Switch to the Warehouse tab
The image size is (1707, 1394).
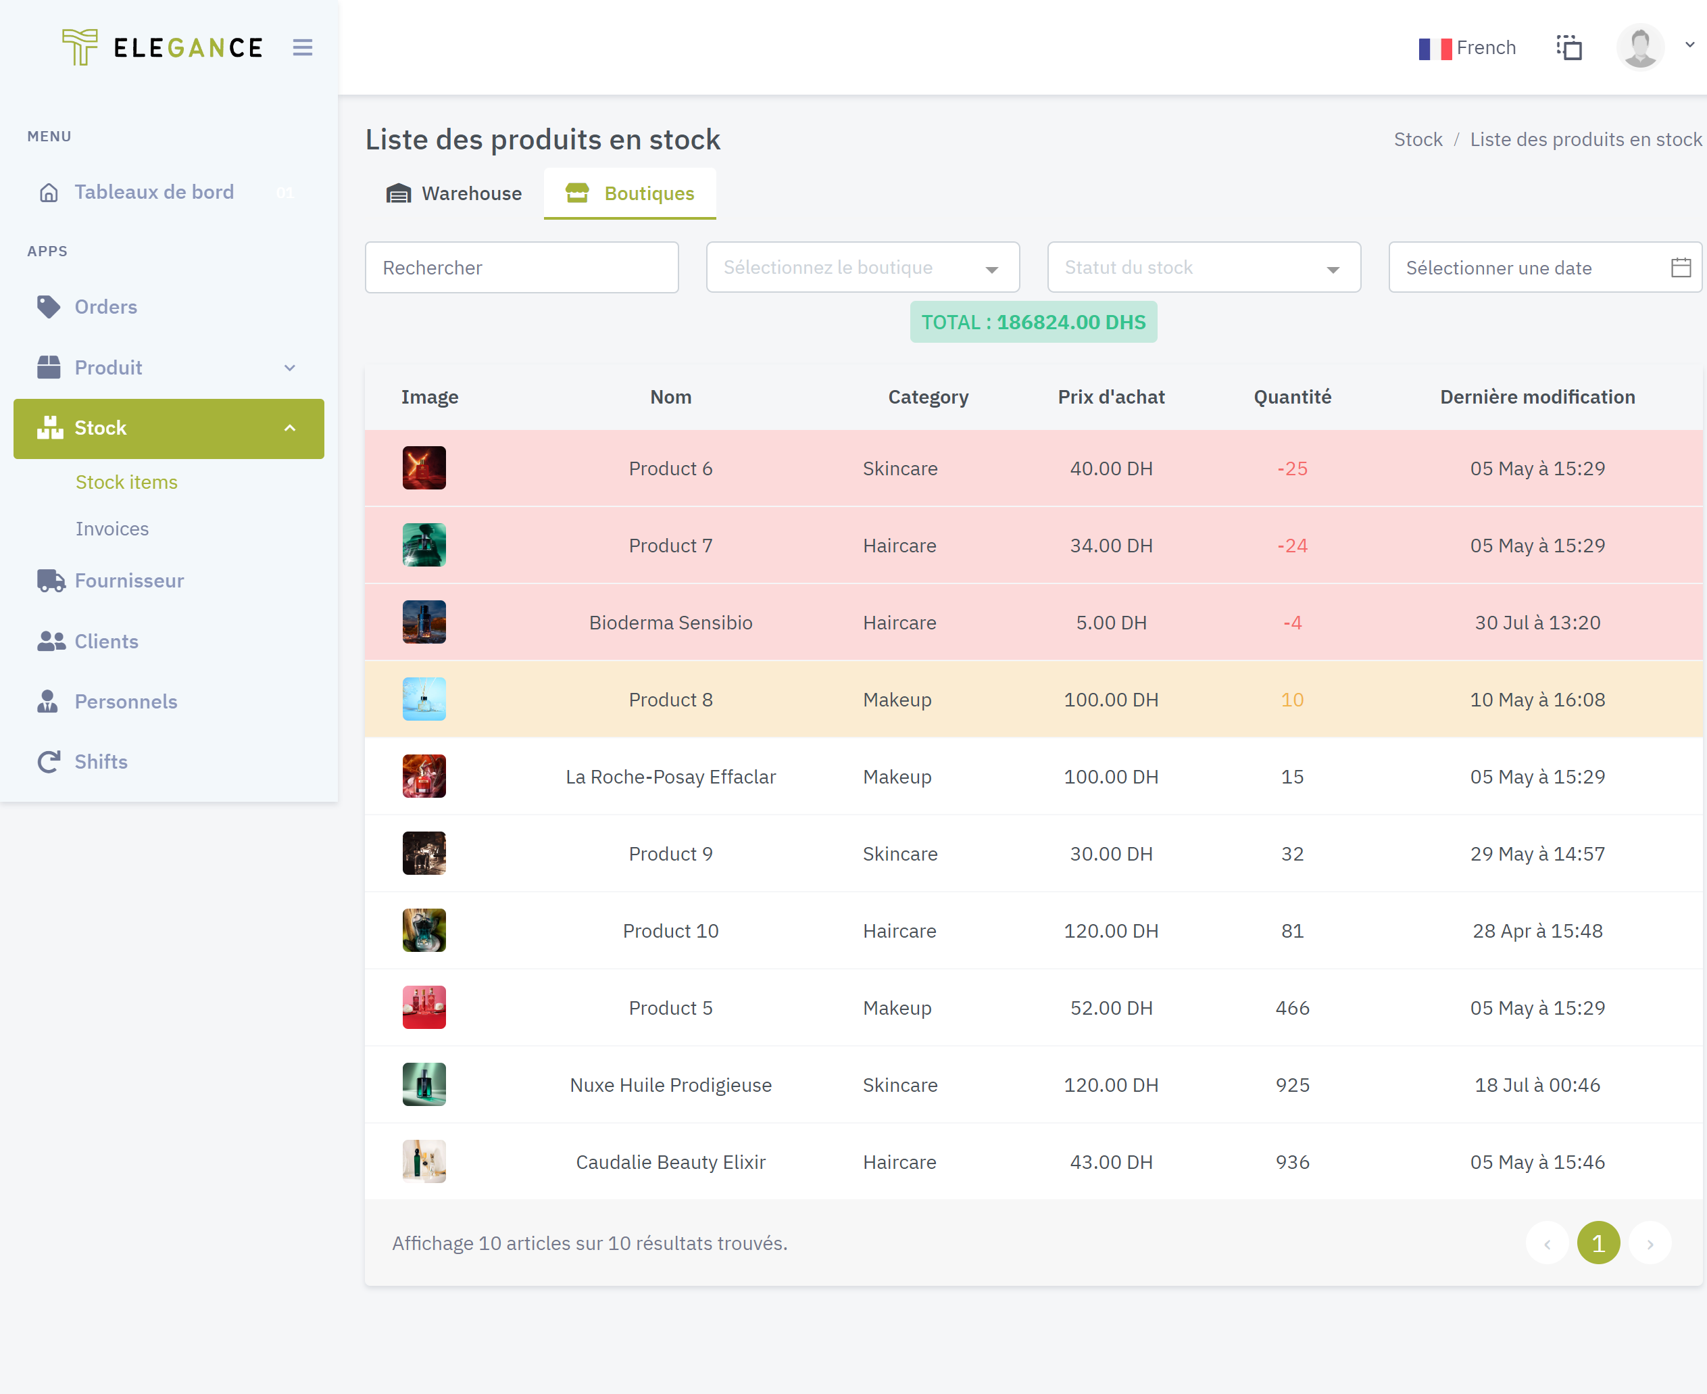453,193
